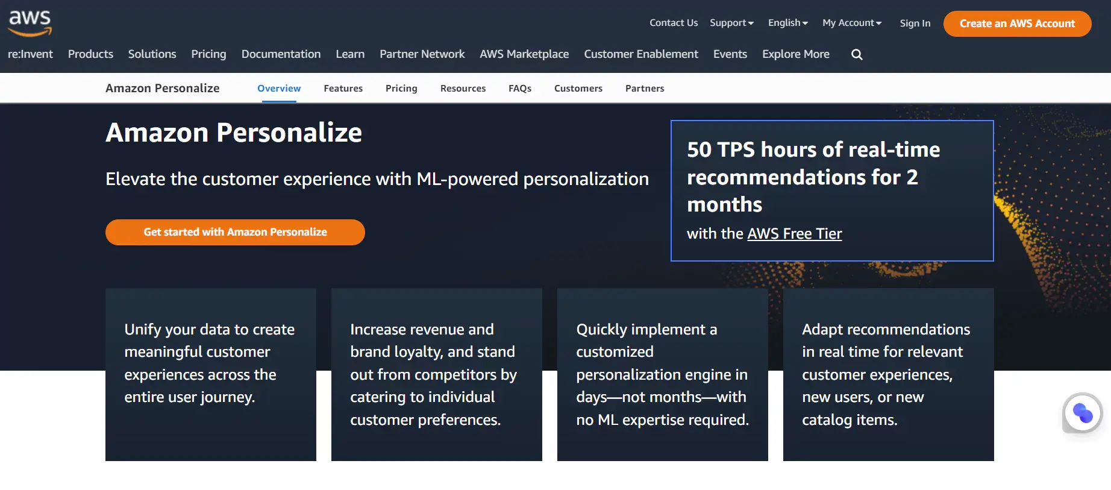The width and height of the screenshot is (1111, 490).
Task: Switch to the Features tab
Action: (343, 89)
